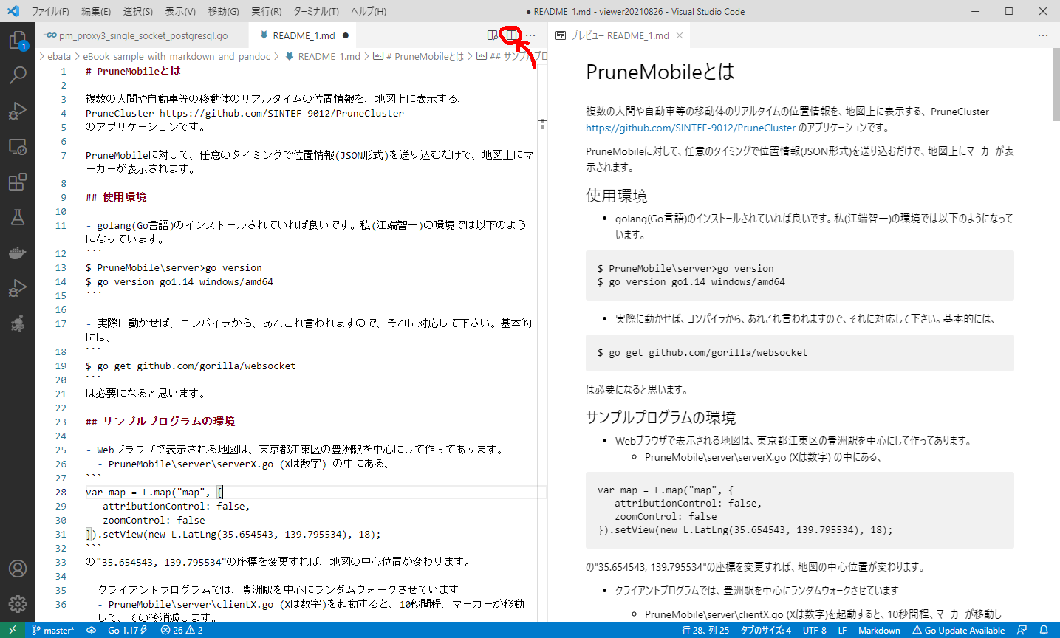
Task: Click Go Update Available in status bar
Action: coord(958,631)
